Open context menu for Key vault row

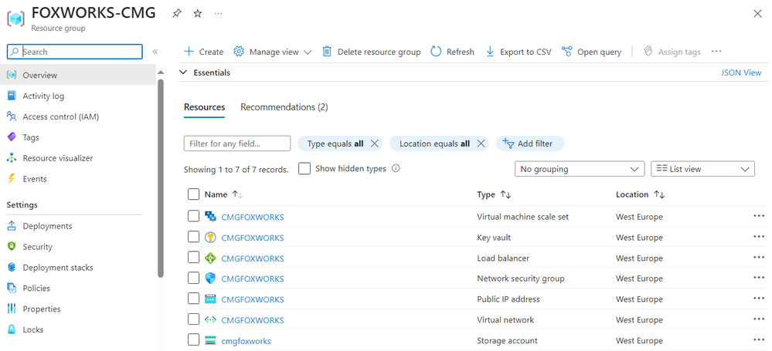(759, 237)
